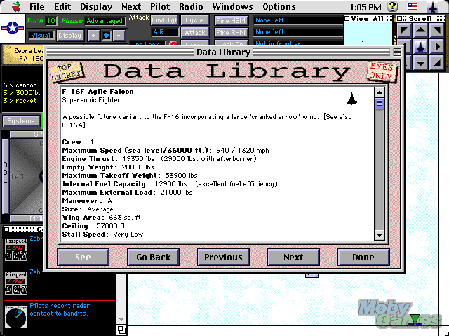
Task: Open the jet application menu icon
Action: (433, 6)
